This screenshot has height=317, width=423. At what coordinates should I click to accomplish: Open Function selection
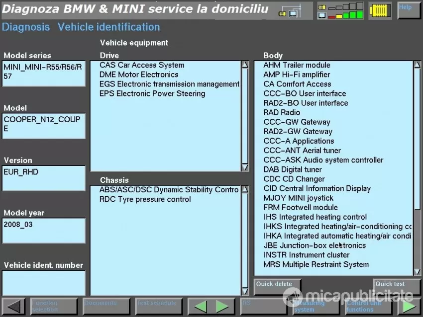(x=54, y=306)
